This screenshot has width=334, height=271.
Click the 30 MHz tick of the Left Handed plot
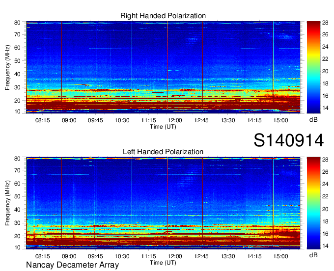coord(17,223)
